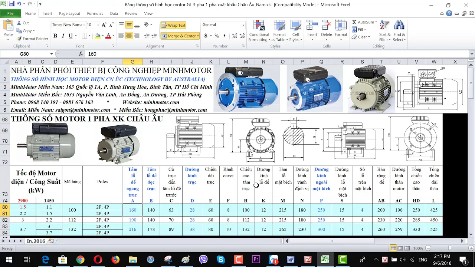Increase indent in Alignment group
This screenshot has width=475, height=267.
pyautogui.click(x=154, y=36)
